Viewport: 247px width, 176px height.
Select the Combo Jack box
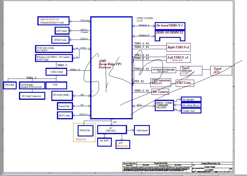coord(191,111)
